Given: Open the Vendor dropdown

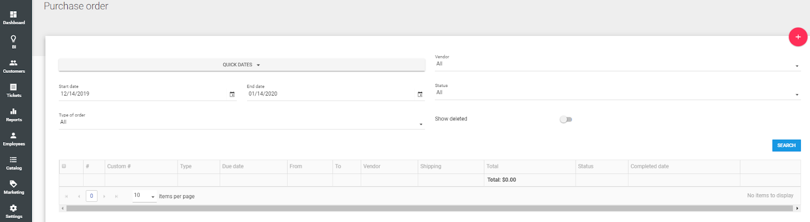Looking at the screenshot, I should [617, 64].
